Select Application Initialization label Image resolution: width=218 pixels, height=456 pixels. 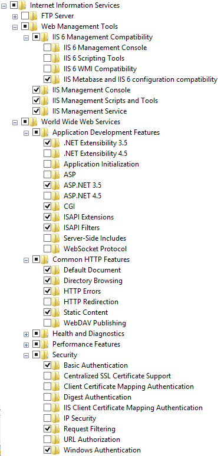tap(101, 164)
